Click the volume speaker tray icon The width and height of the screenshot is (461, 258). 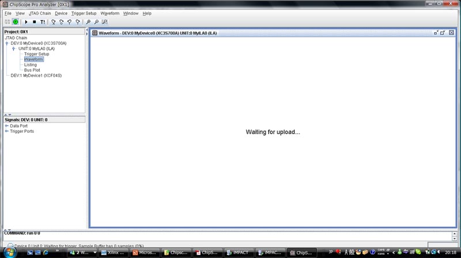pyautogui.click(x=439, y=252)
